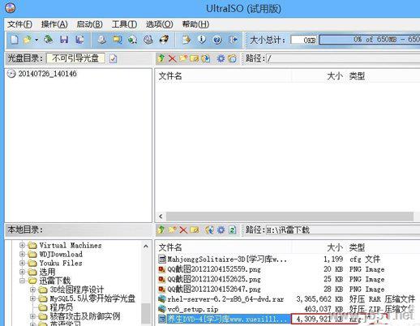Expand the 3D绘图程序设计 folder node
420x326 pixels.
(32, 290)
